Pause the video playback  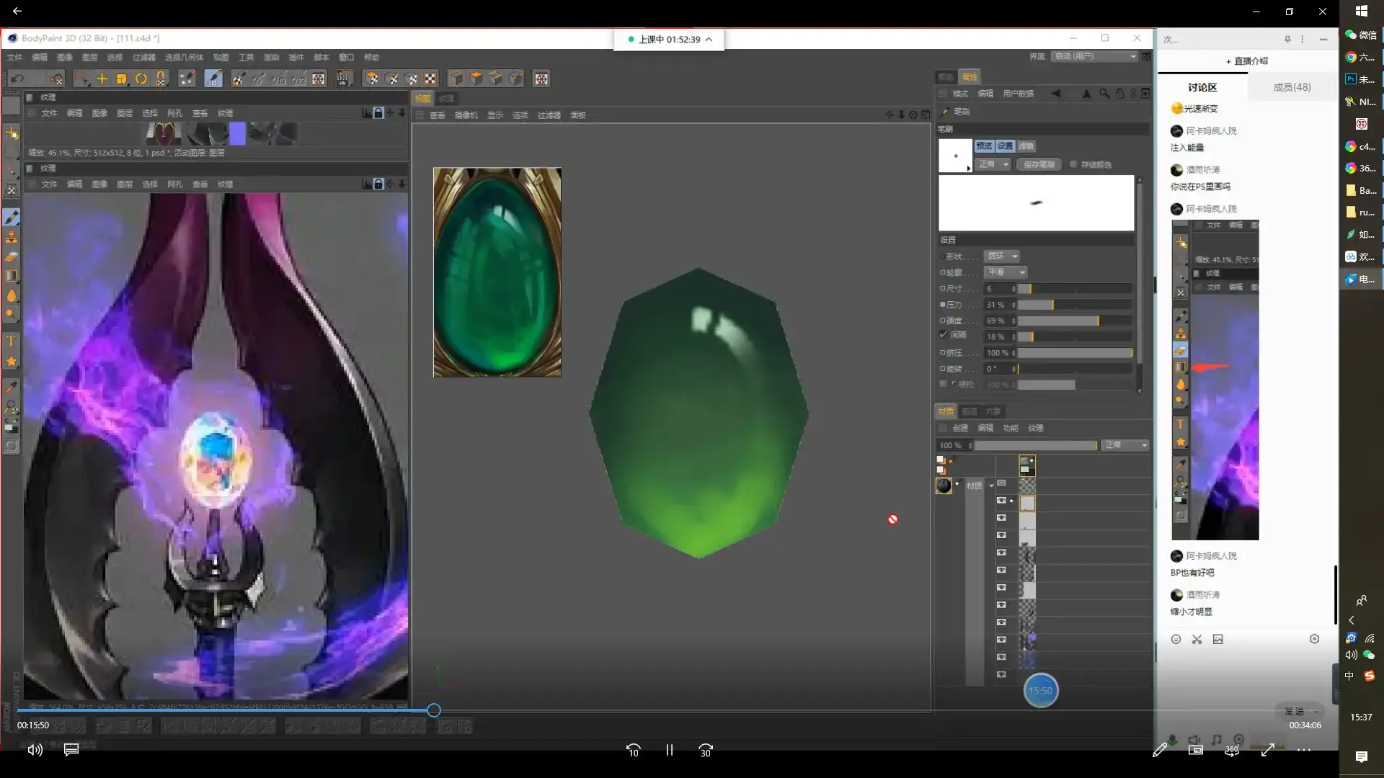click(x=669, y=750)
